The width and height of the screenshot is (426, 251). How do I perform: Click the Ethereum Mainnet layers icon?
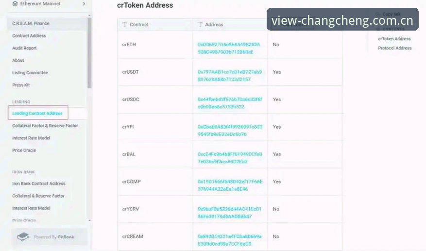15,3
